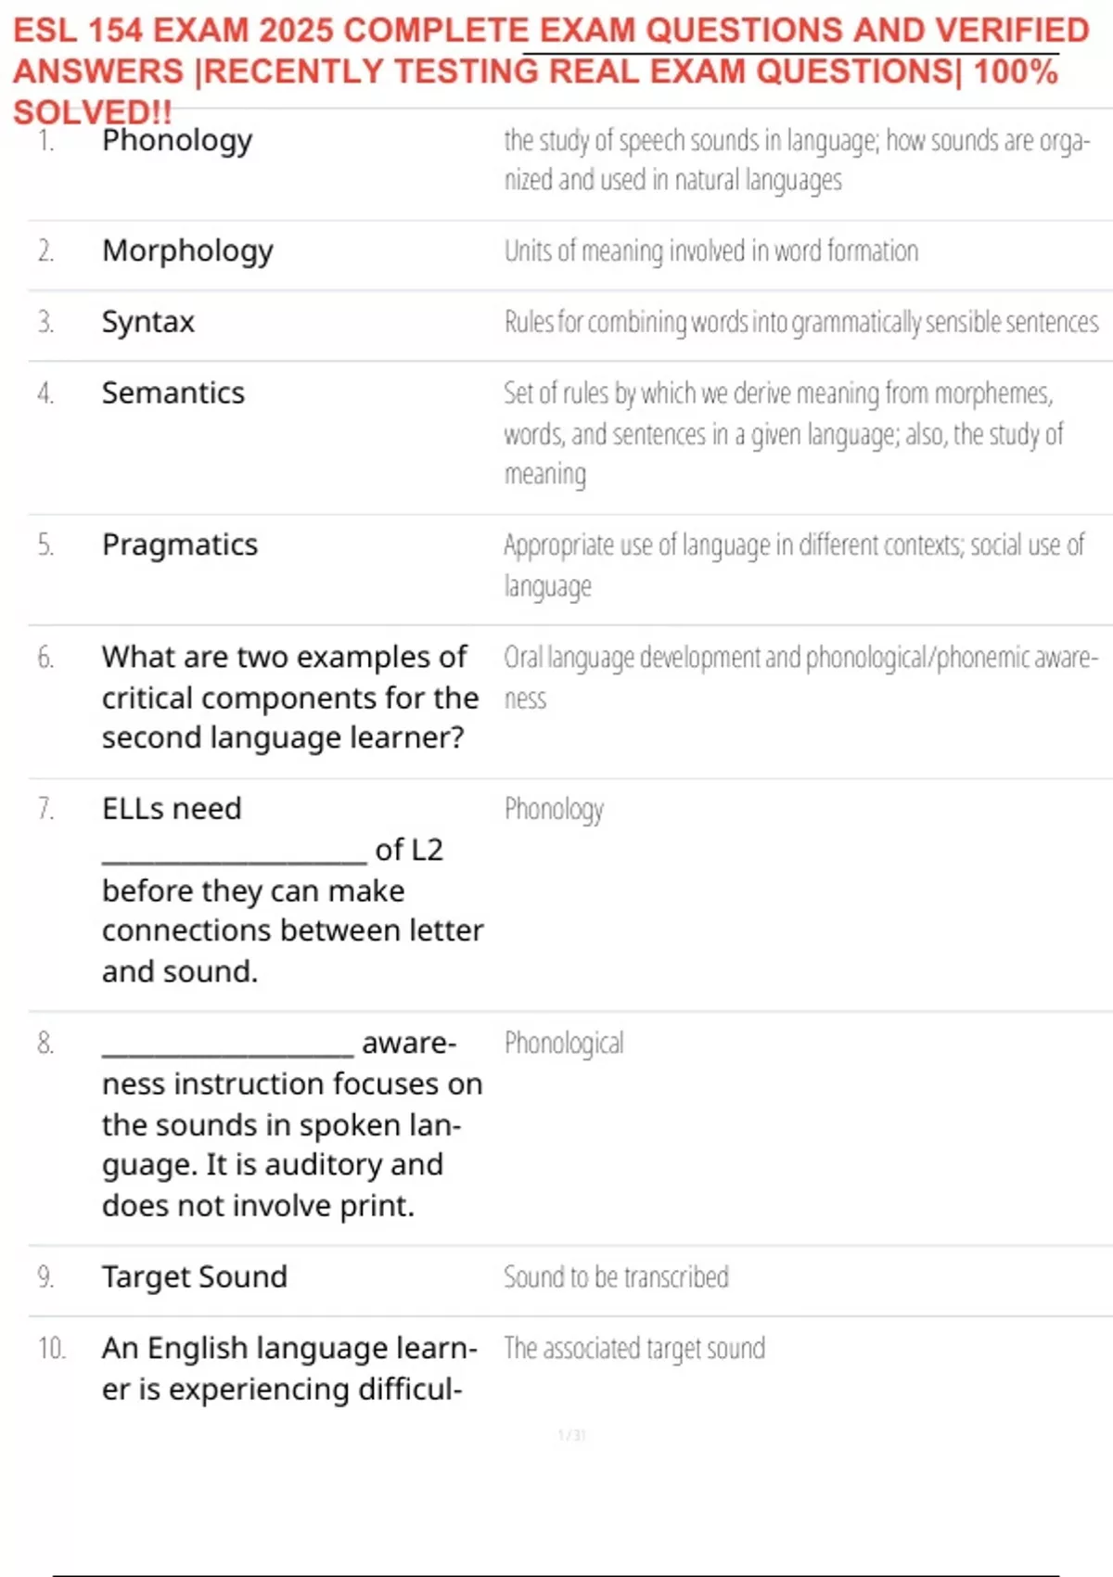Select the 'Phonological' answer text
This screenshot has height=1577, width=1113.
coord(564,1044)
